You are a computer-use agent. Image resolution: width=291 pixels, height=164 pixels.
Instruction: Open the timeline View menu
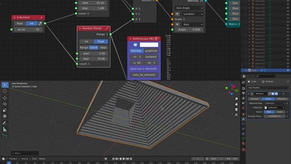point(35,159)
